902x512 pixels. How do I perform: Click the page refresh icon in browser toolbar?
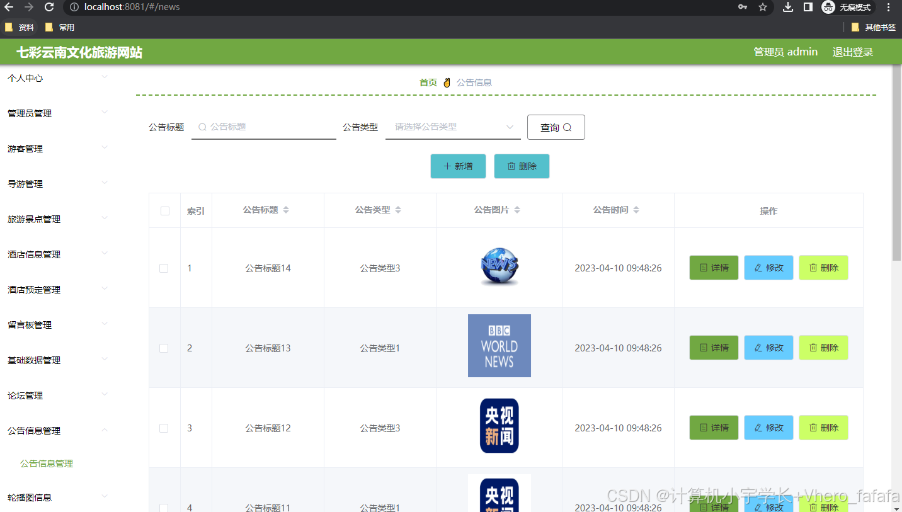pos(49,8)
